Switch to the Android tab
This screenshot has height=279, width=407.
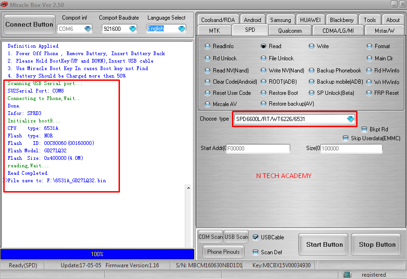coord(253,20)
